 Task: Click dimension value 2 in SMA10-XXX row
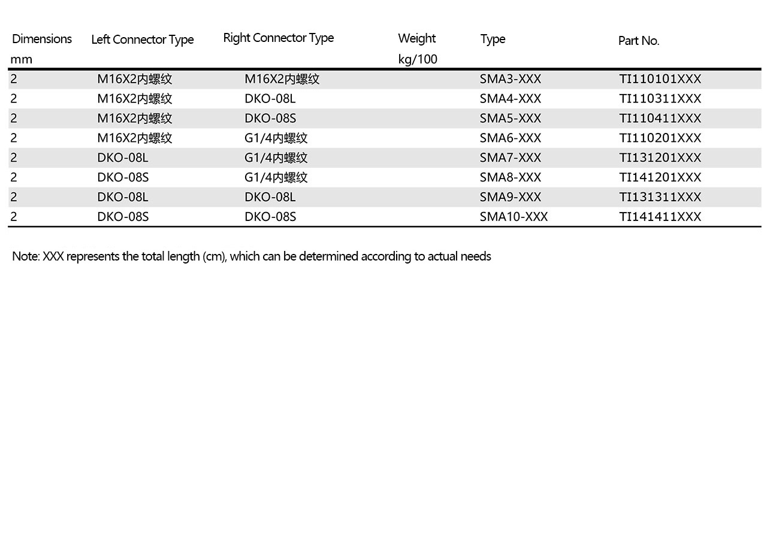click(14, 217)
